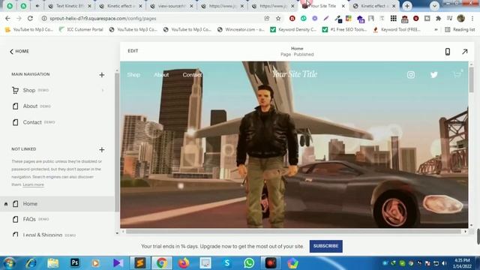Open Wincreator.com bookmark

(x=241, y=29)
